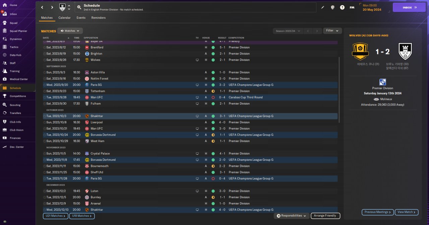Screen dimensions: 429x225
Task: Click green win dot on Paris SG 3 - 2 row
Action: pyautogui.click(x=213, y=85)
